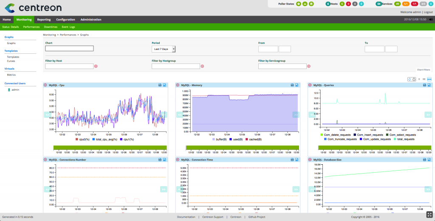435x221 pixels.
Task: Open the Github Project link
Action: pos(257,217)
